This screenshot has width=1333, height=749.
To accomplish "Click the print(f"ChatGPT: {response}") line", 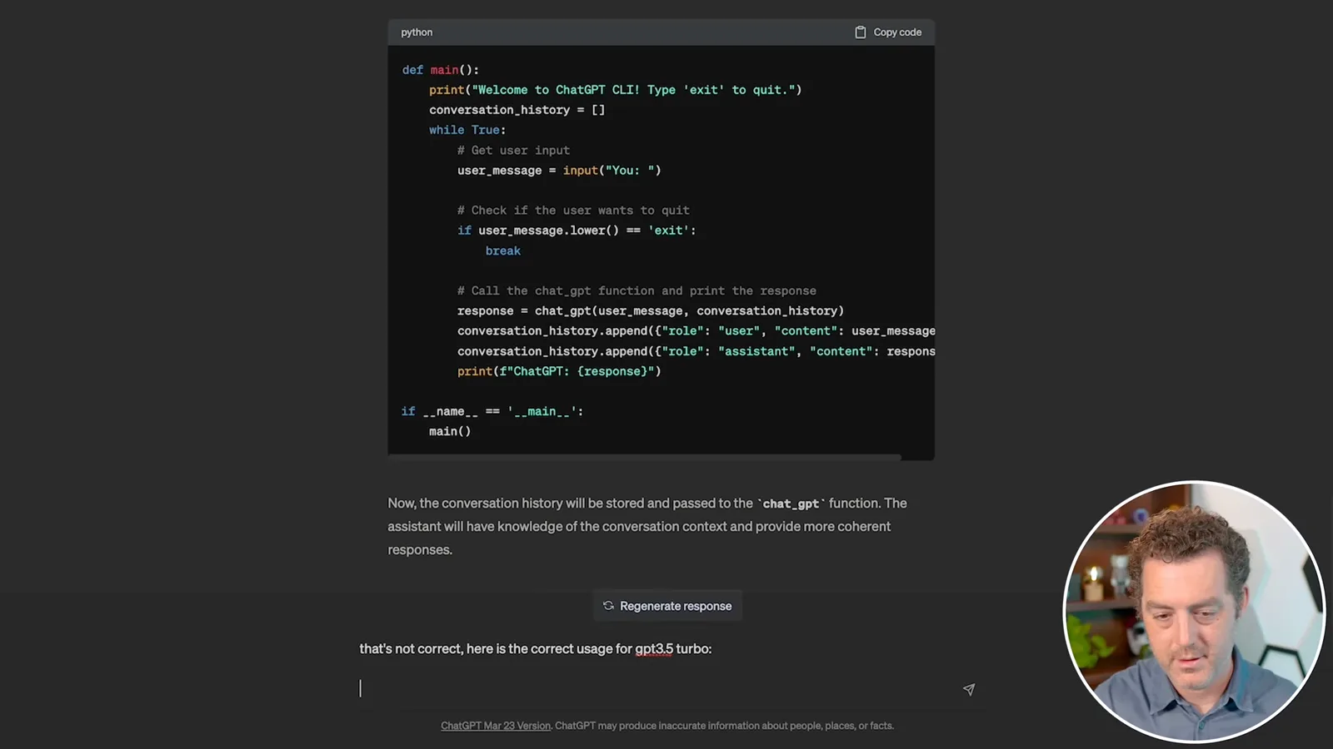I will (559, 371).
